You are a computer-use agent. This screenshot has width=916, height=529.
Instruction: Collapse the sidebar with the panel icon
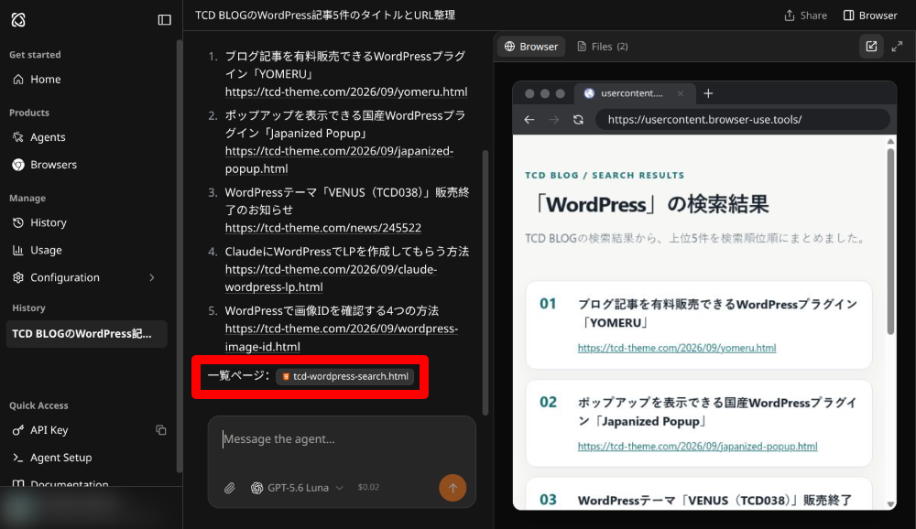click(x=165, y=20)
